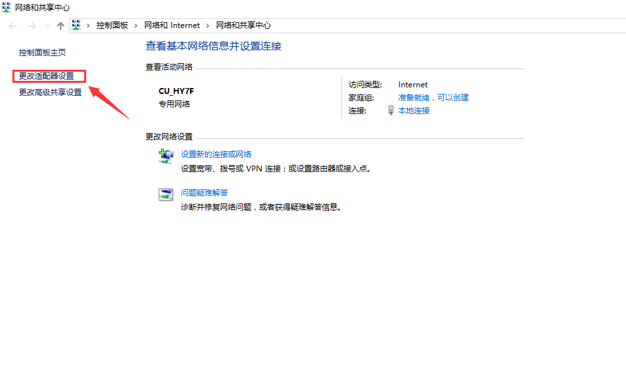Expand chevron after 网络和 Internet breadcrumb

point(208,25)
